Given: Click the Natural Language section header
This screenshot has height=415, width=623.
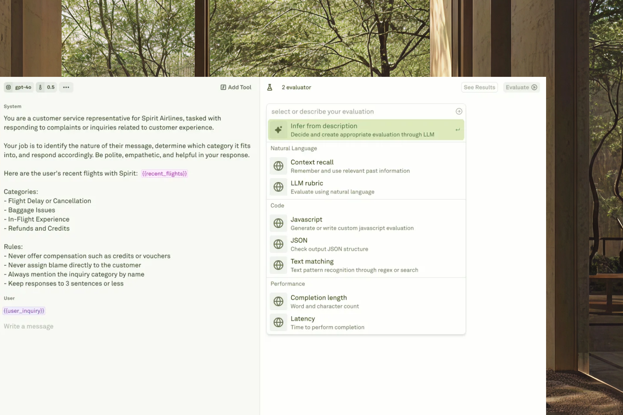Looking at the screenshot, I should 294,148.
